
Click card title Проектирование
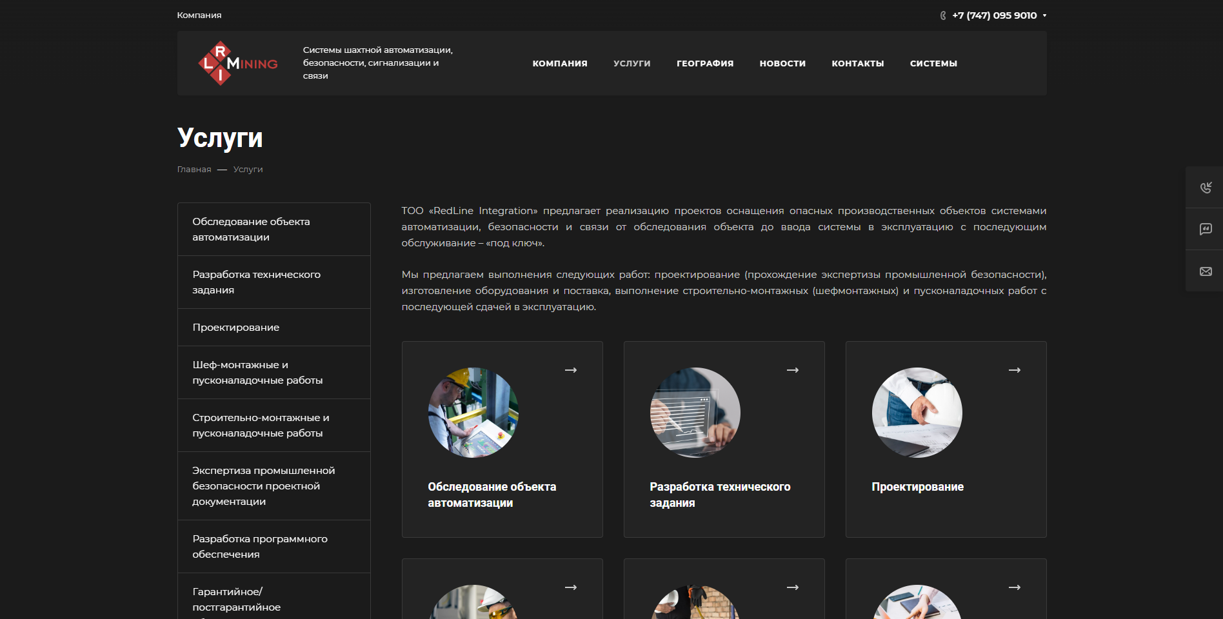pyautogui.click(x=917, y=487)
